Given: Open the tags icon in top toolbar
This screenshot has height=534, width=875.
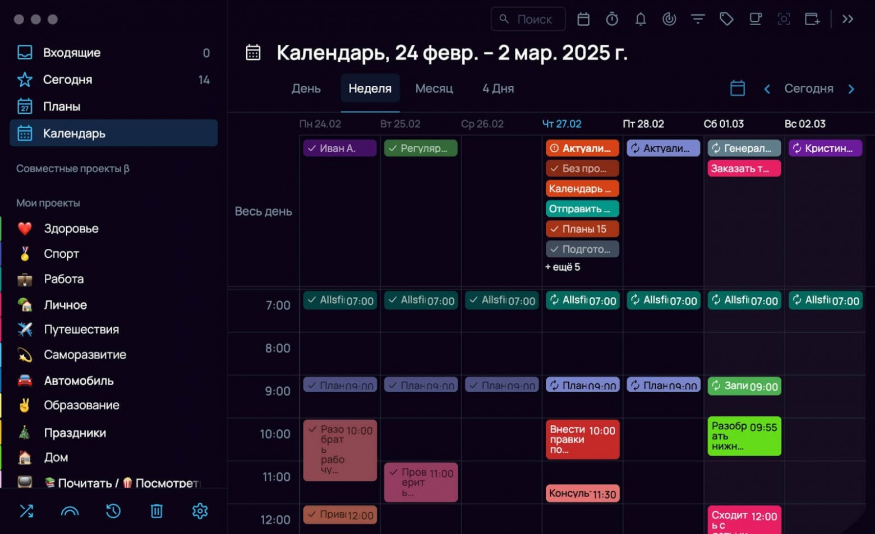Looking at the screenshot, I should pyautogui.click(x=726, y=18).
